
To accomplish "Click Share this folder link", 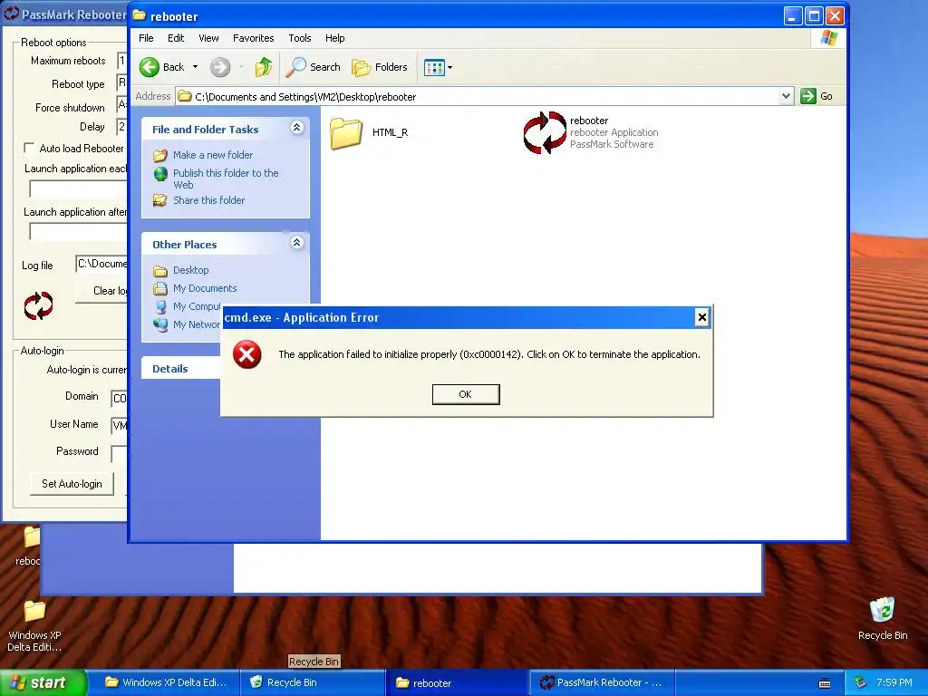I will click(x=209, y=200).
